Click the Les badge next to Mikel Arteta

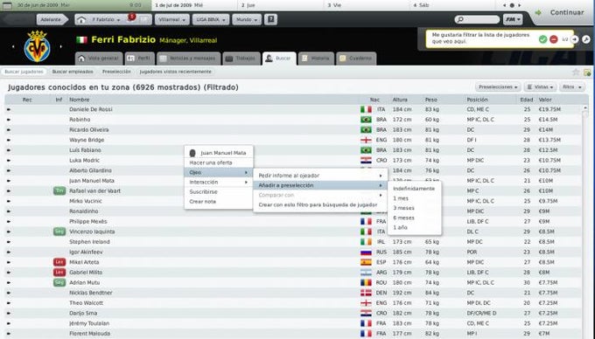tap(59, 262)
